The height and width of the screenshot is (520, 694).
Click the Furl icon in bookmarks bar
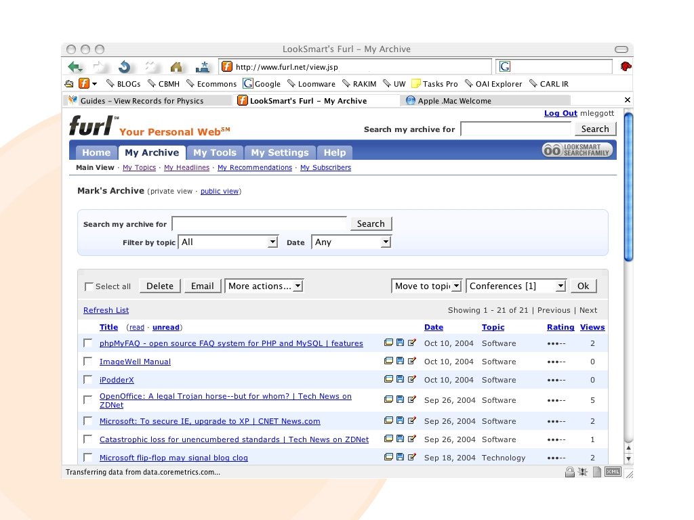coord(84,83)
